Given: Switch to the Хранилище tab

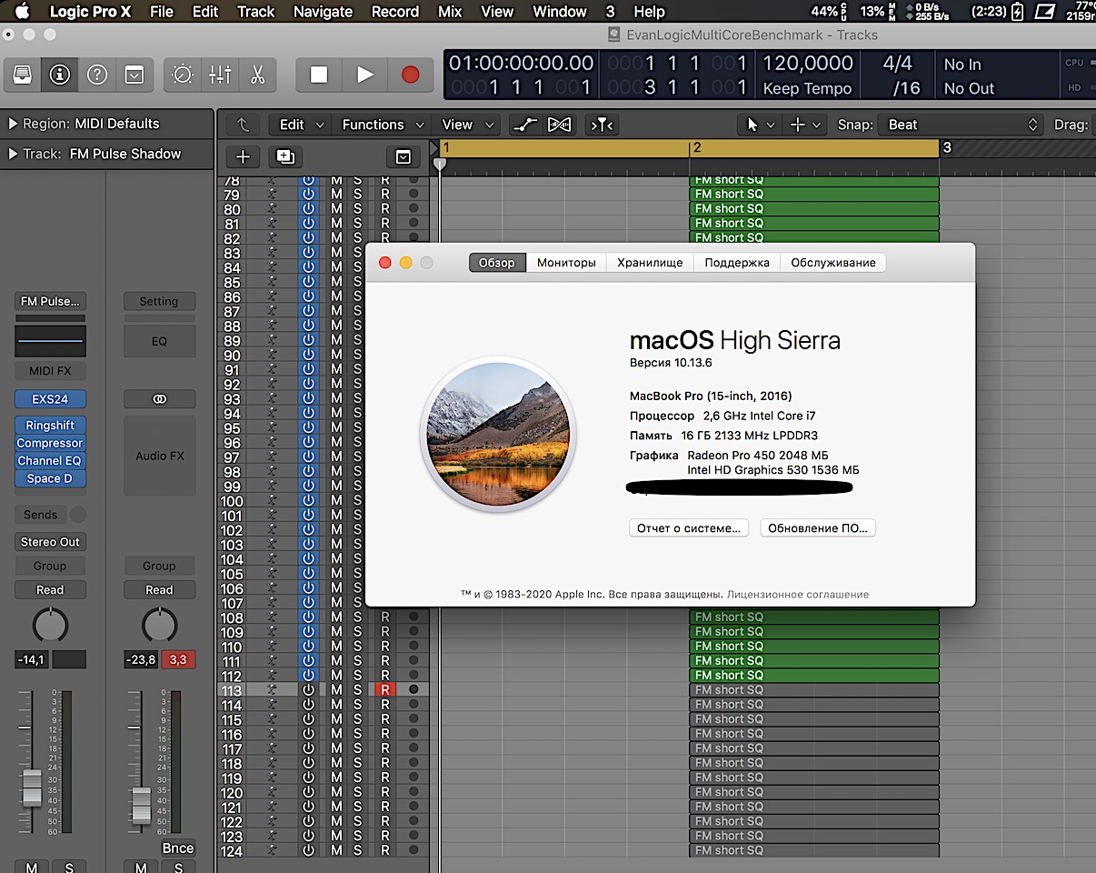Looking at the screenshot, I should pyautogui.click(x=649, y=263).
